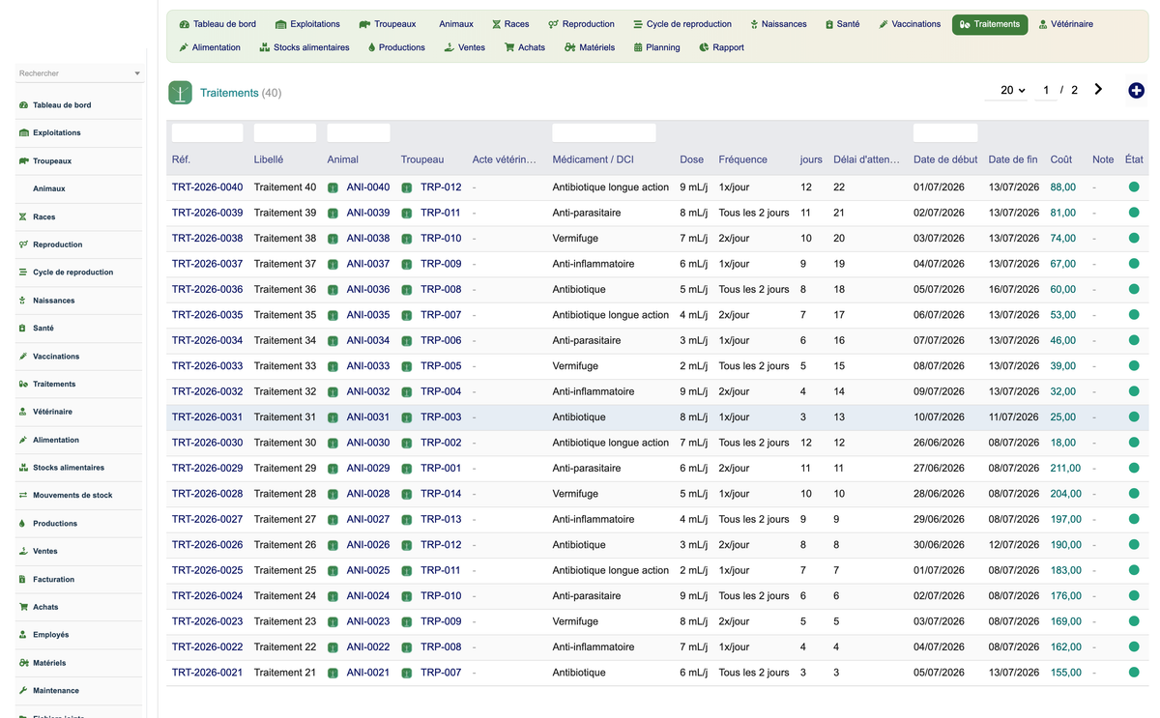Sort by Dose column header
This screenshot has width=1160, height=718.
click(692, 159)
